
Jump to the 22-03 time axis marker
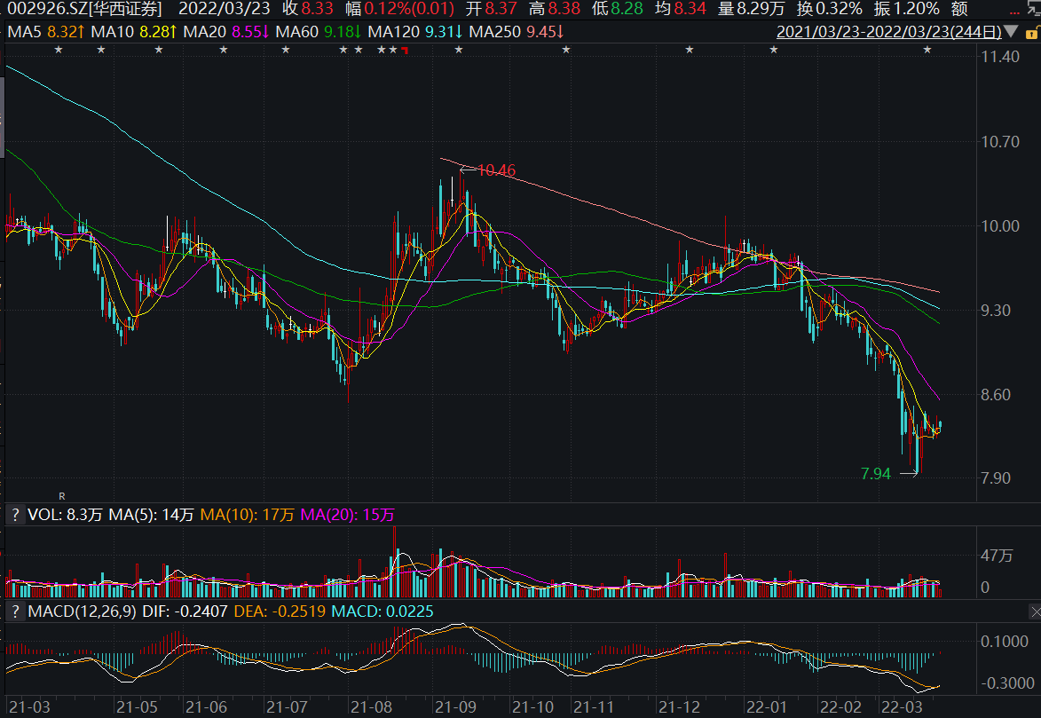point(902,706)
